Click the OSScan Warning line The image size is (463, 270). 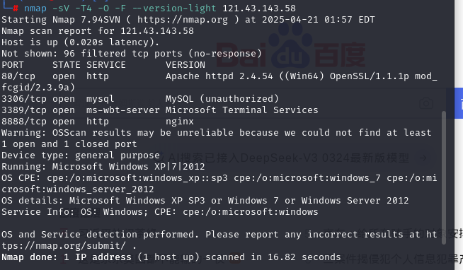(x=217, y=139)
